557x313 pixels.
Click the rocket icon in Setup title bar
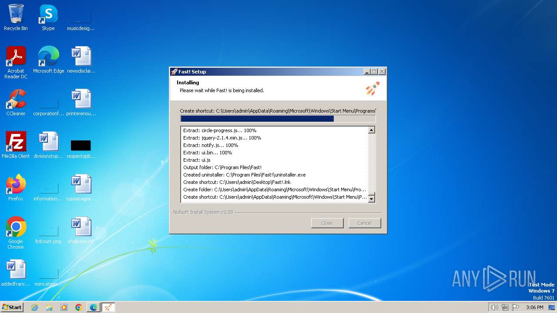[174, 72]
